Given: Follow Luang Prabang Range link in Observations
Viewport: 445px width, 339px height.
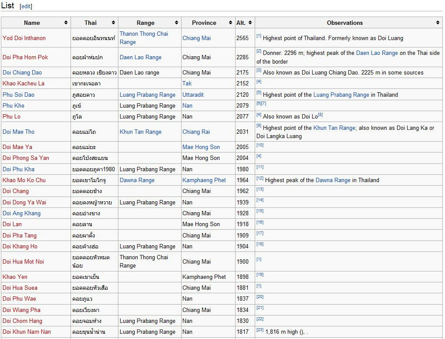Looking at the screenshot, I should (x=341, y=95).
